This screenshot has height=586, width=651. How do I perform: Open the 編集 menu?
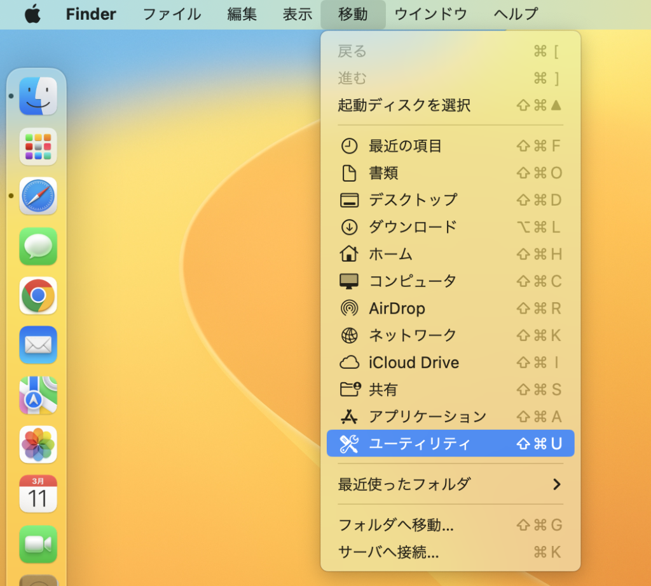pyautogui.click(x=242, y=14)
